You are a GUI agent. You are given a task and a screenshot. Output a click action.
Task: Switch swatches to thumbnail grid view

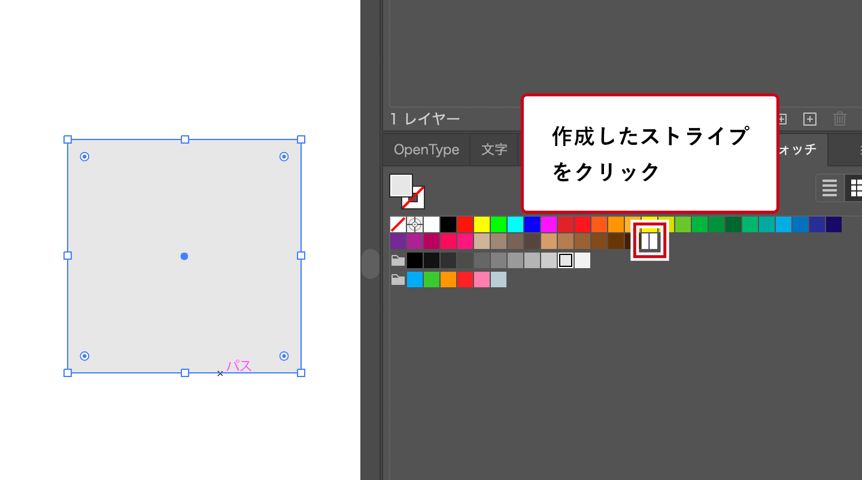855,188
